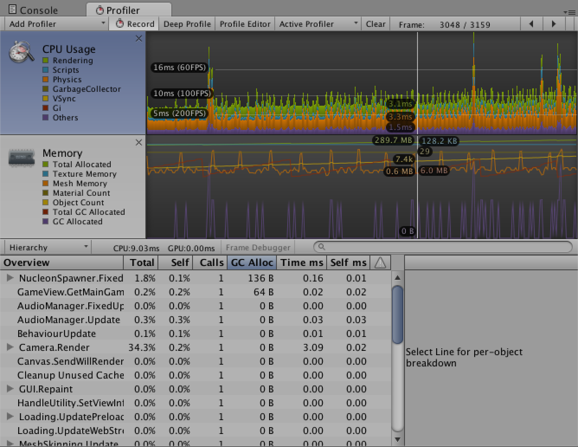Image resolution: width=578 pixels, height=447 pixels.
Task: Select the Loading.UpdateWebStream row
Action: point(195,431)
